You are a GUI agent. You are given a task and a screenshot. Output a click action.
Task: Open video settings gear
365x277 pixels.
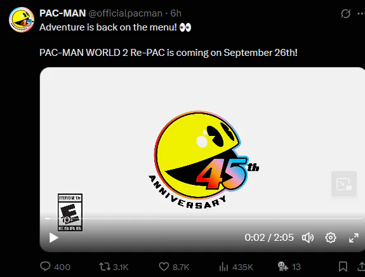(x=331, y=238)
